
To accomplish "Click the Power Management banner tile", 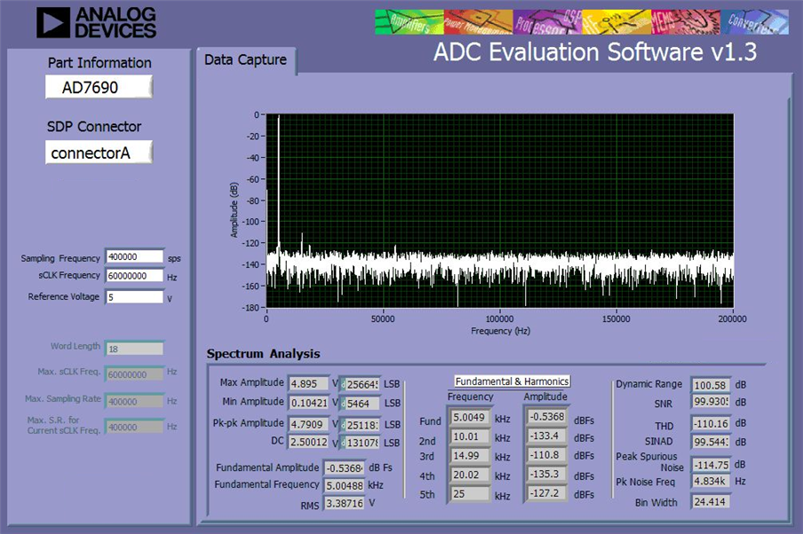I will coord(478,22).
